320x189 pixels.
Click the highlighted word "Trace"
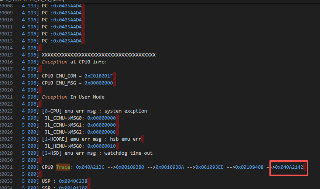pos(63,167)
